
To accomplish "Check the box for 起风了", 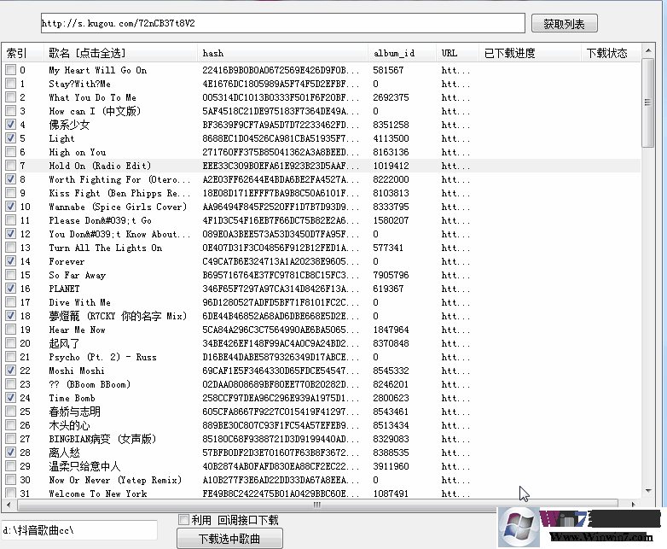I will (x=10, y=343).
